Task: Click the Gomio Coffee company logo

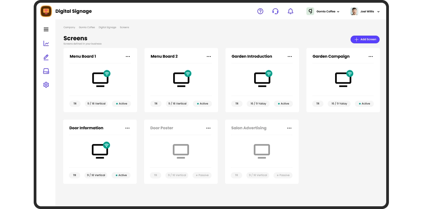Action: (310, 11)
